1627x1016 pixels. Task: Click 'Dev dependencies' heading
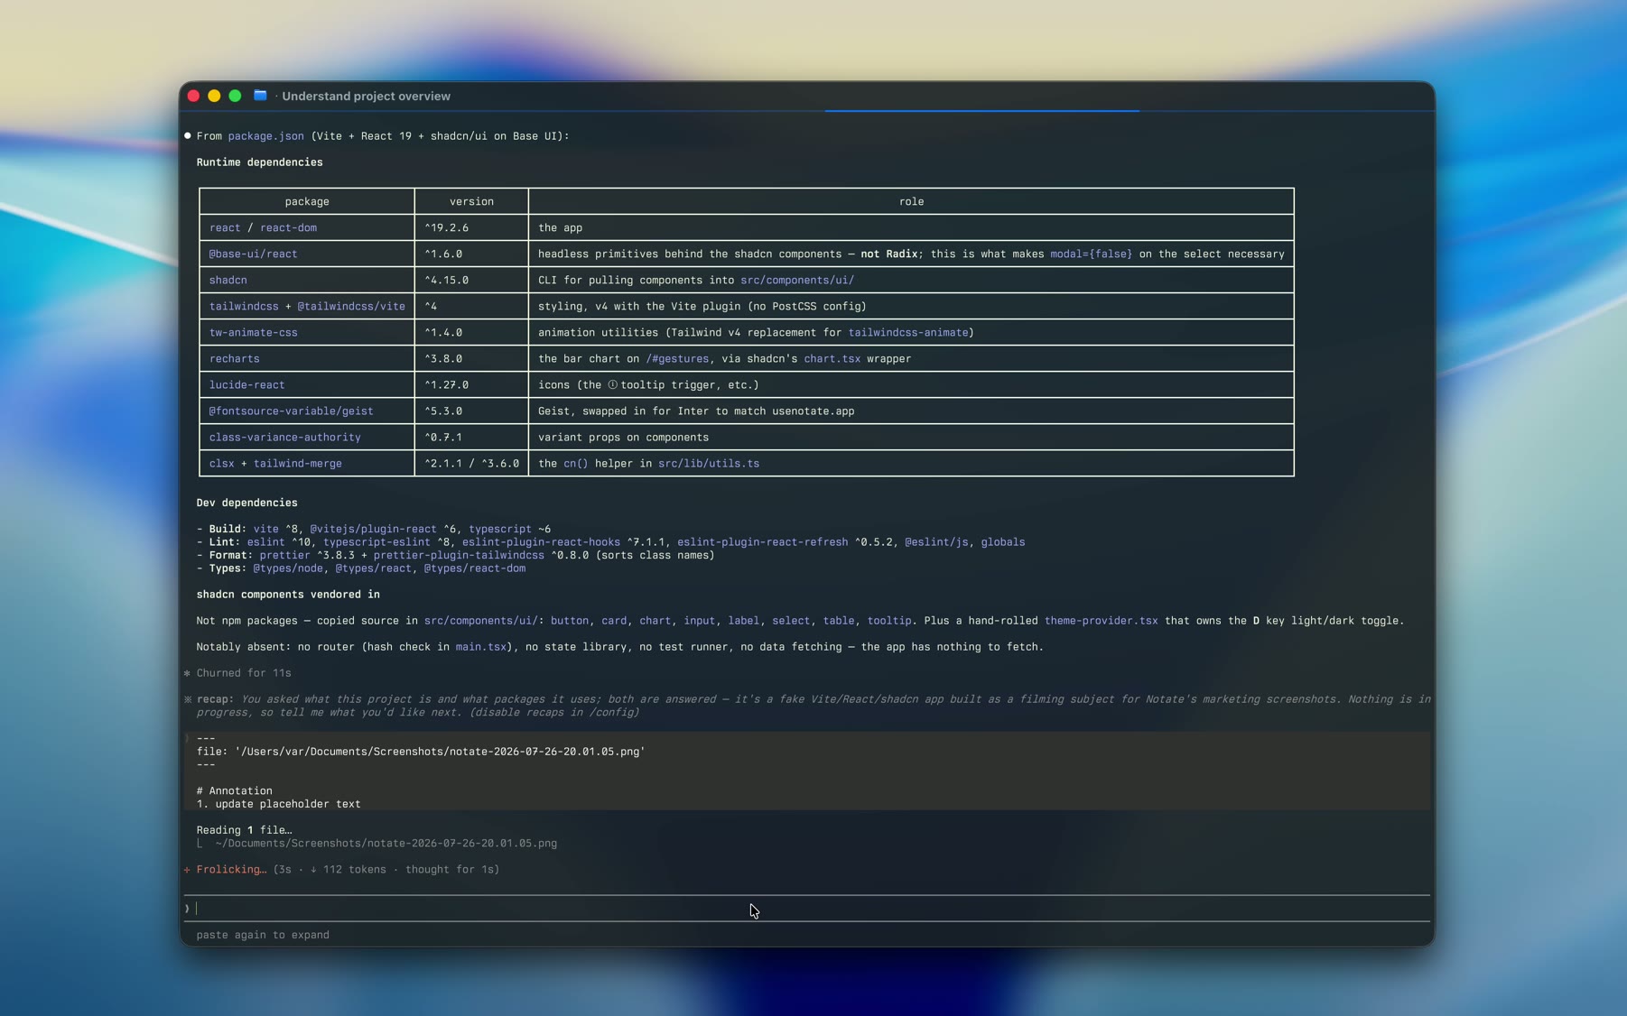click(x=246, y=503)
